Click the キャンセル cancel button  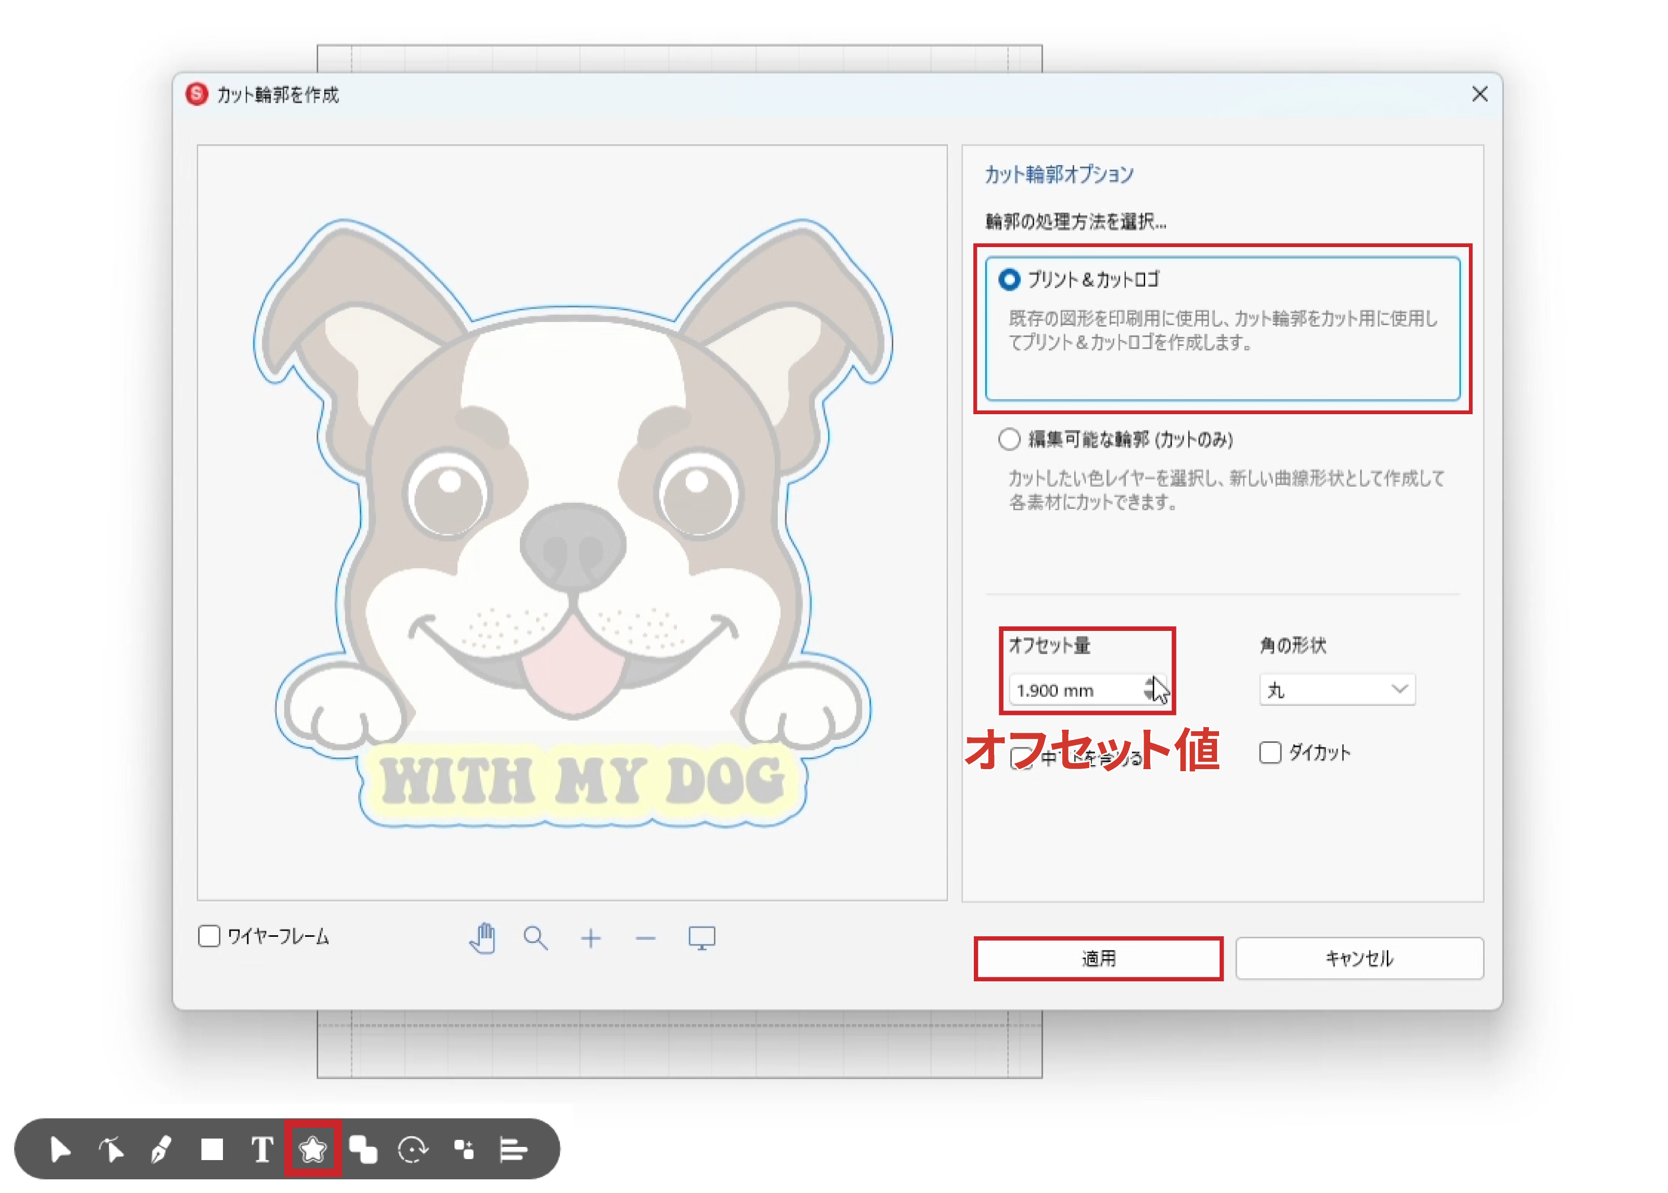(x=1358, y=958)
